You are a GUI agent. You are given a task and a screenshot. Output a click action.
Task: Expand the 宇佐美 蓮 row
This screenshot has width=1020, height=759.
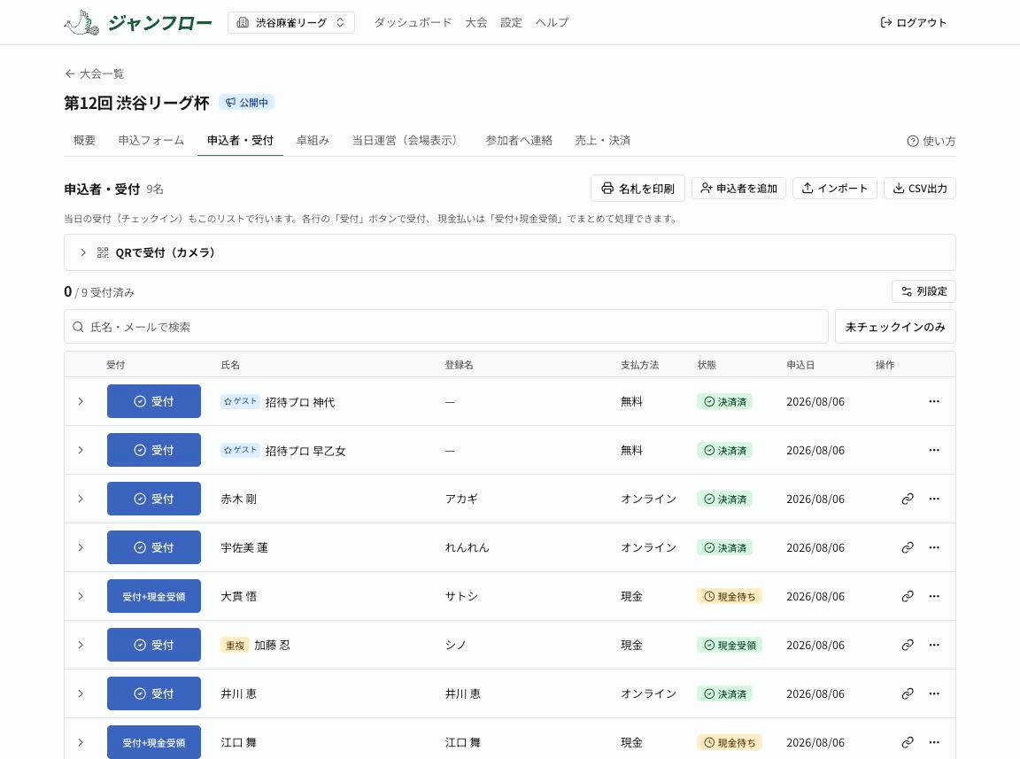coord(81,547)
